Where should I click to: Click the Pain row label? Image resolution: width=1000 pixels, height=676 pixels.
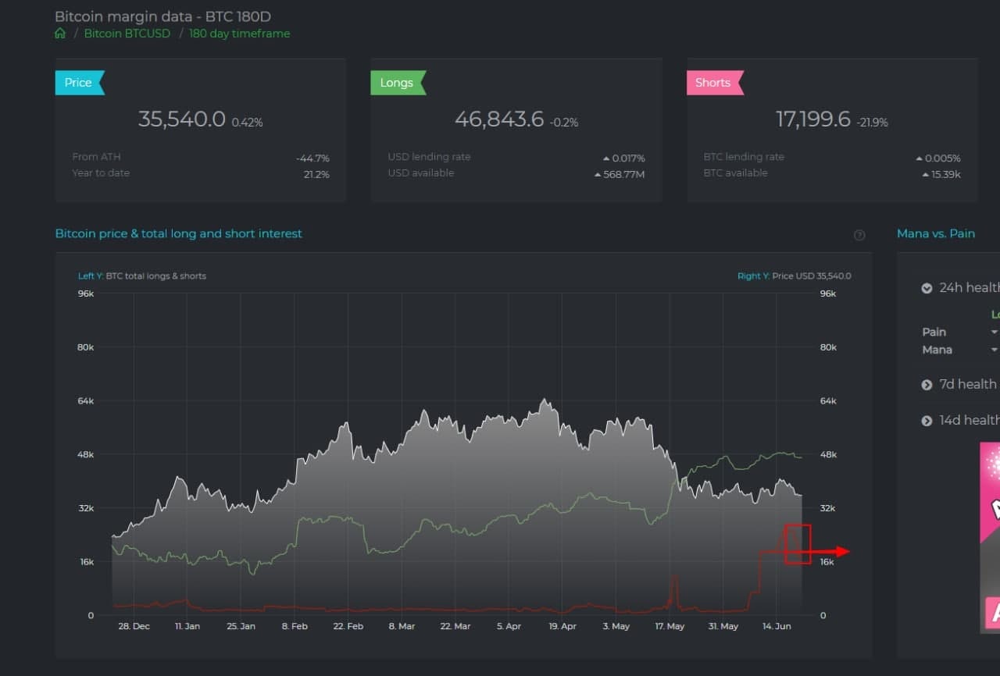point(934,333)
